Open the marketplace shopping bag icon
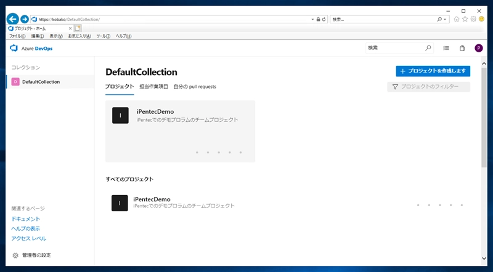Image resolution: width=493 pixels, height=272 pixels. coord(462,48)
